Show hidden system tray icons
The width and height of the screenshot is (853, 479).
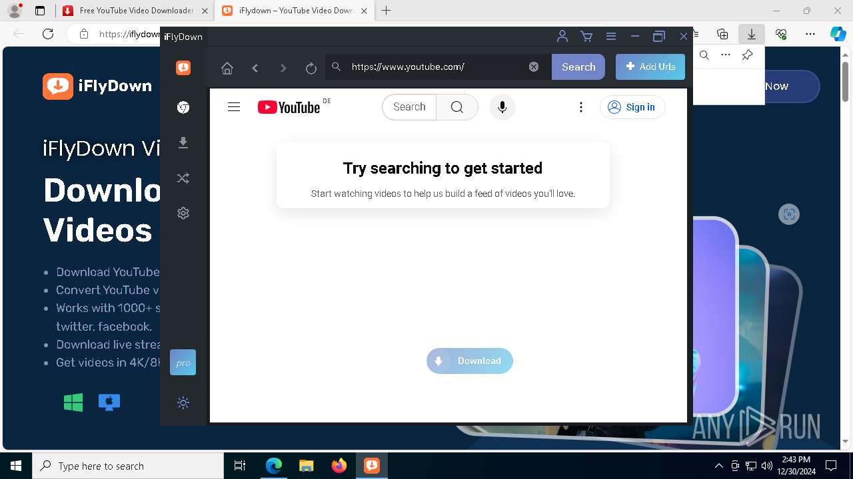coord(718,466)
